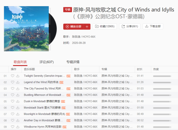Download track 09 Windborne Hymn
Viewport: 178px width, 130px height.
pos(18,127)
